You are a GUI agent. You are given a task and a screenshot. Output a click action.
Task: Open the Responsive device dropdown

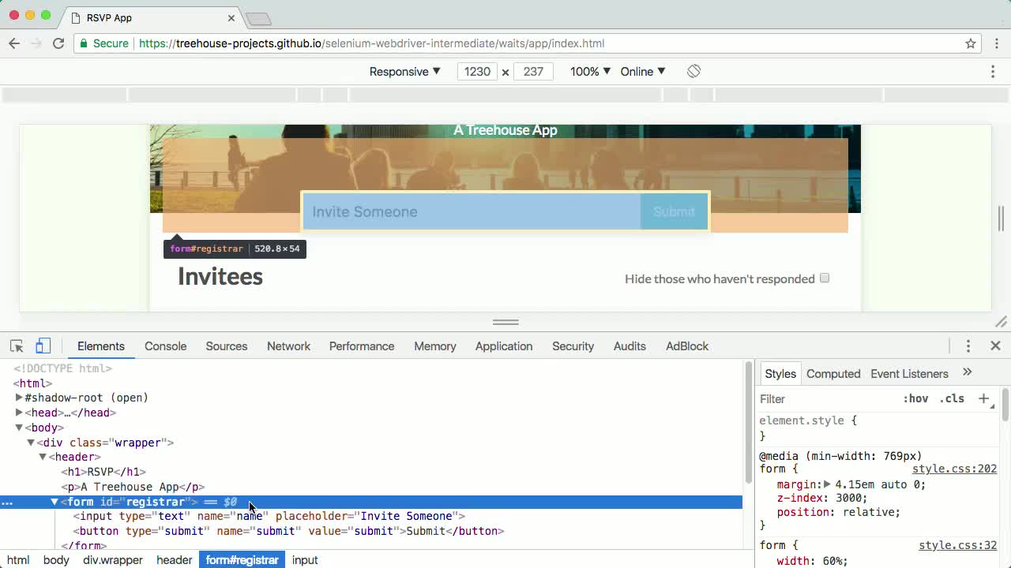pyautogui.click(x=404, y=71)
